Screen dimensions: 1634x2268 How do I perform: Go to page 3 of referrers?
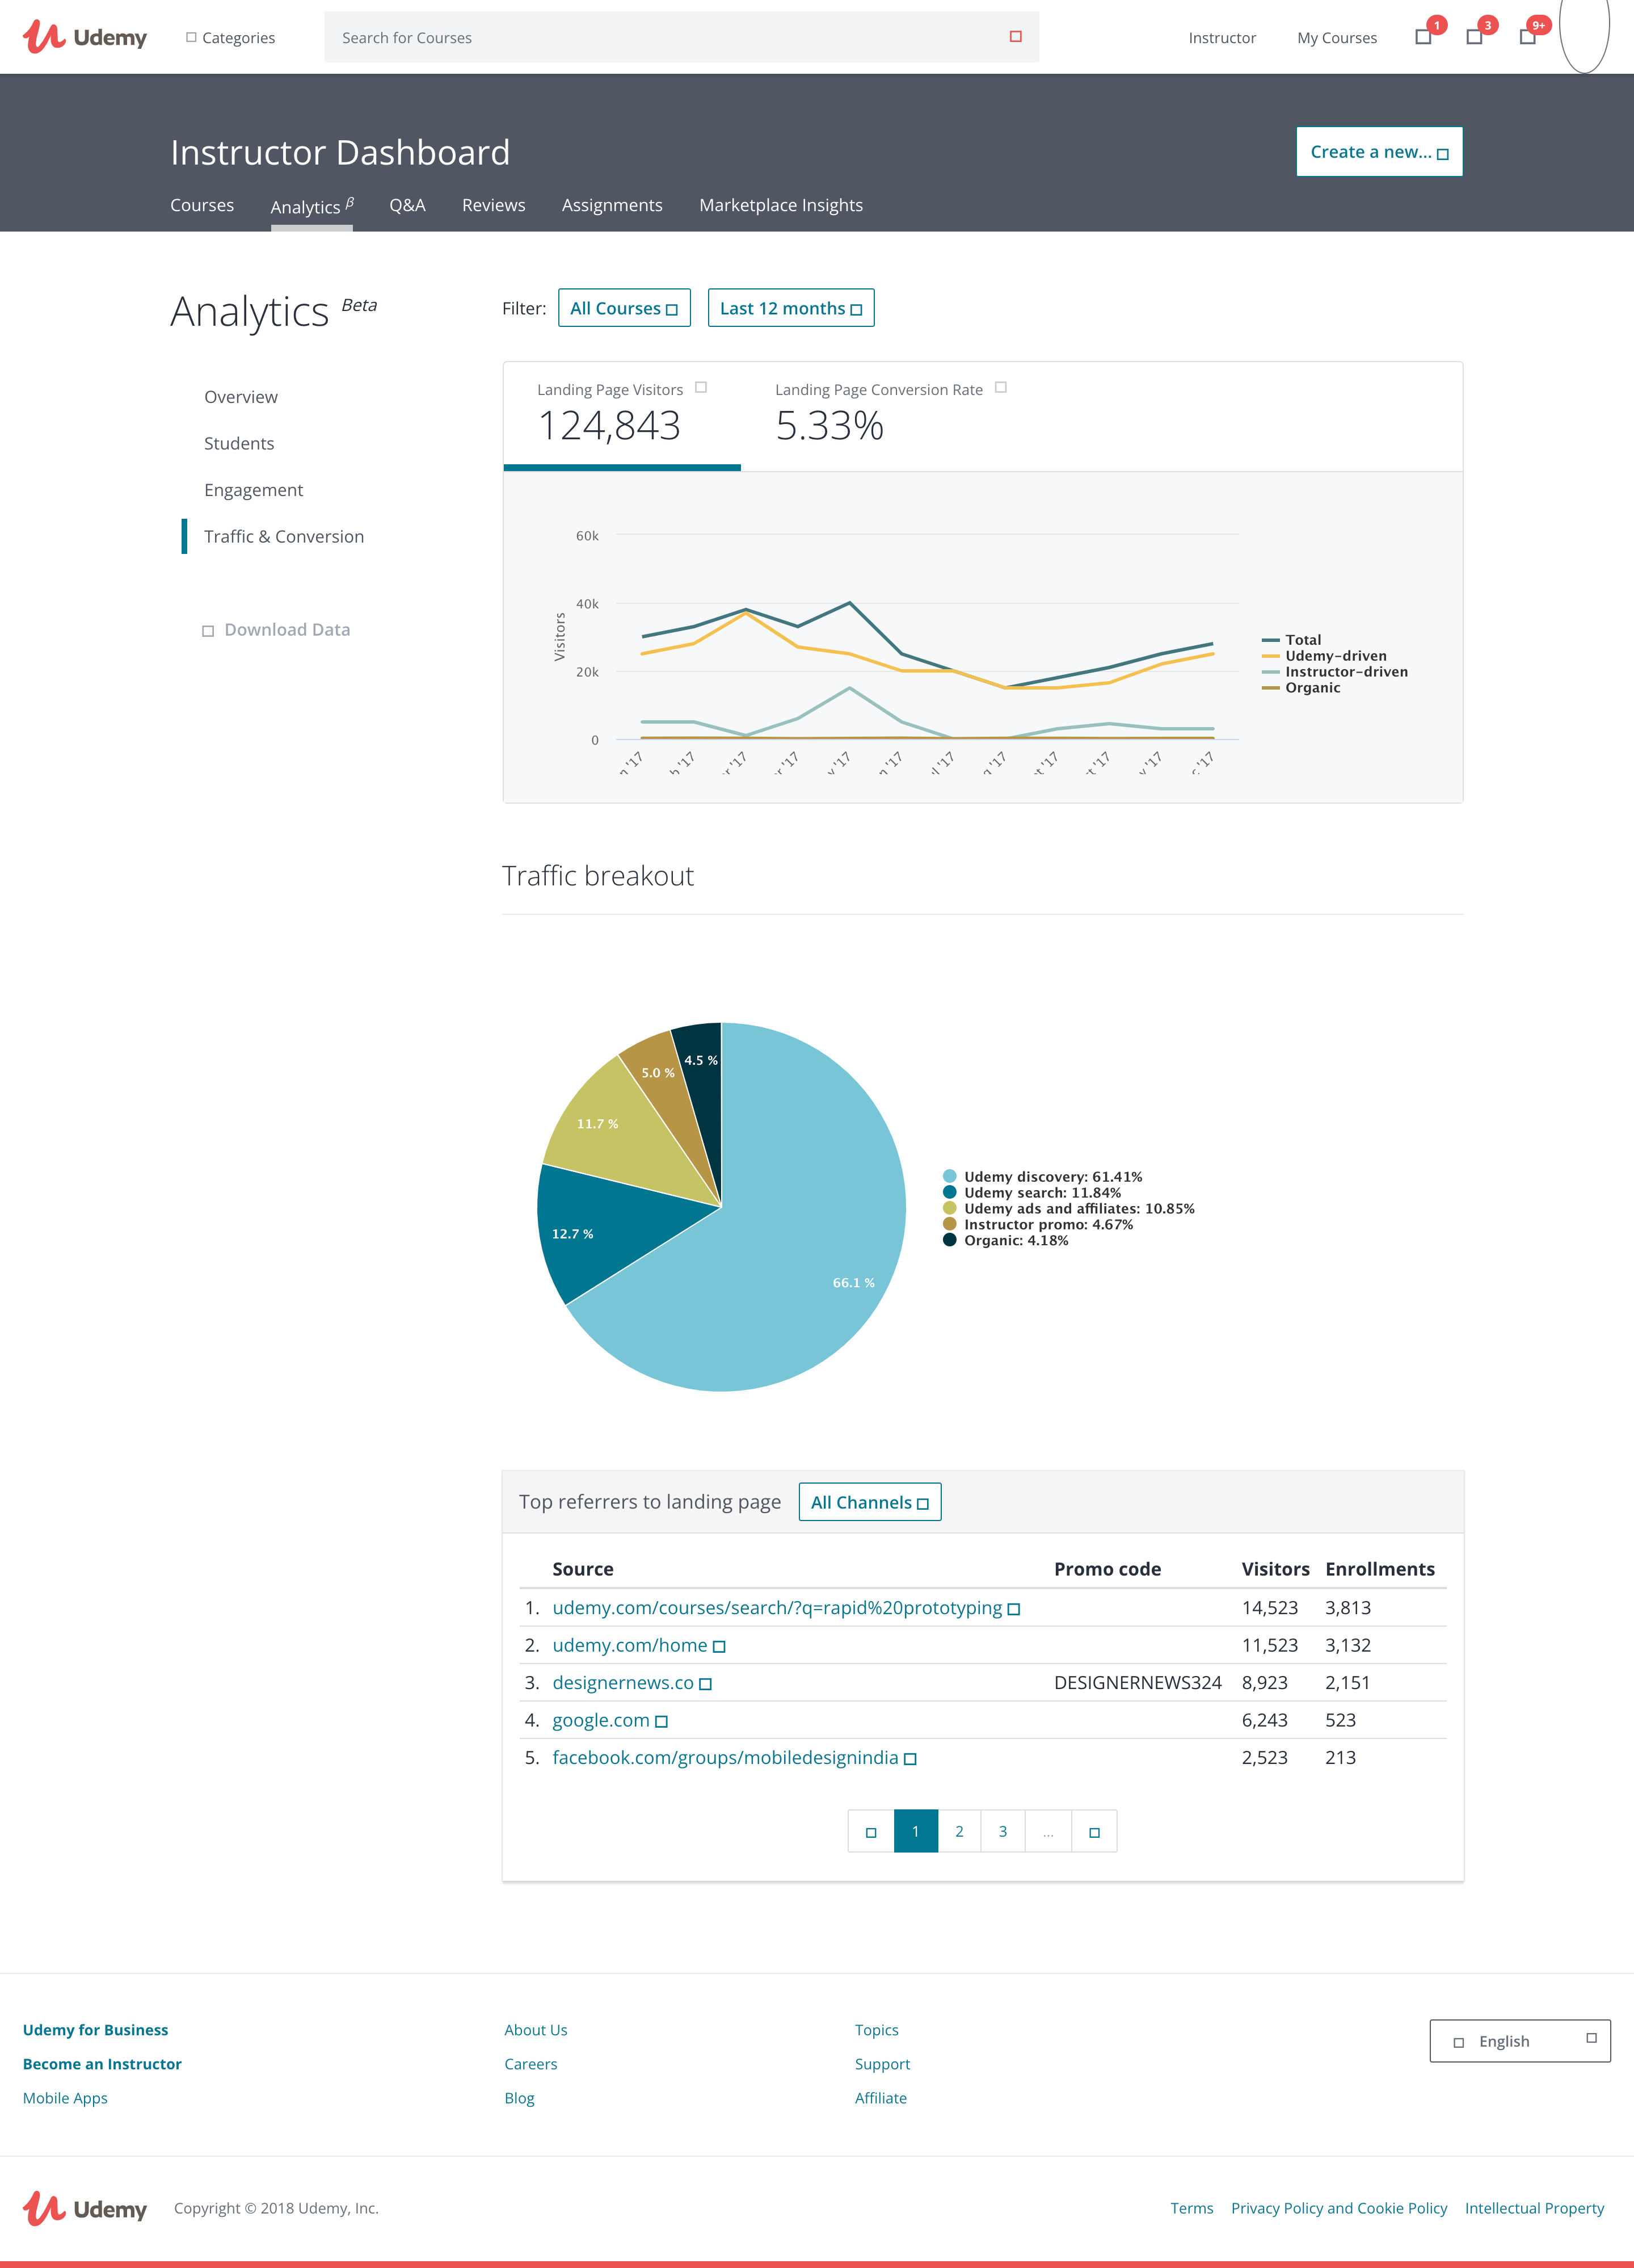click(1004, 1832)
